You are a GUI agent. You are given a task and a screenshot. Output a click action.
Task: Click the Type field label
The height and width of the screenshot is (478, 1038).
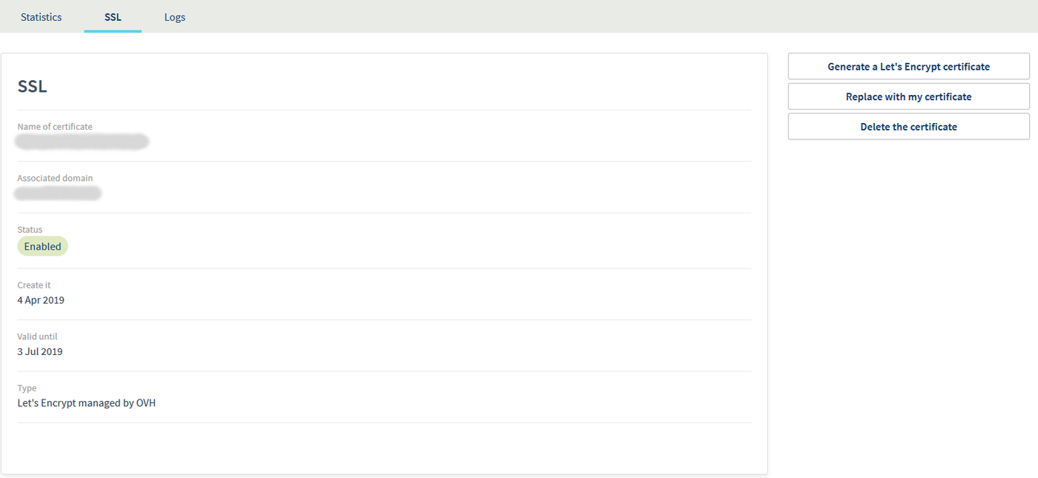click(27, 388)
